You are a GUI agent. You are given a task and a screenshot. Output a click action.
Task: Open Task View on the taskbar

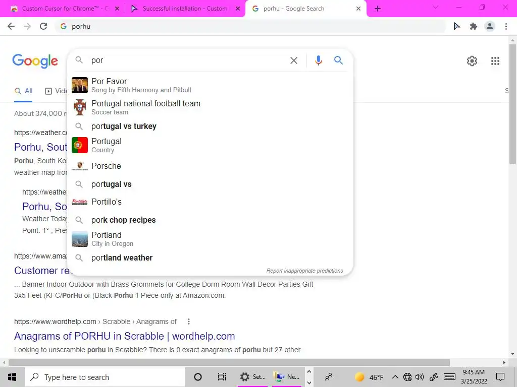pyautogui.click(x=222, y=377)
